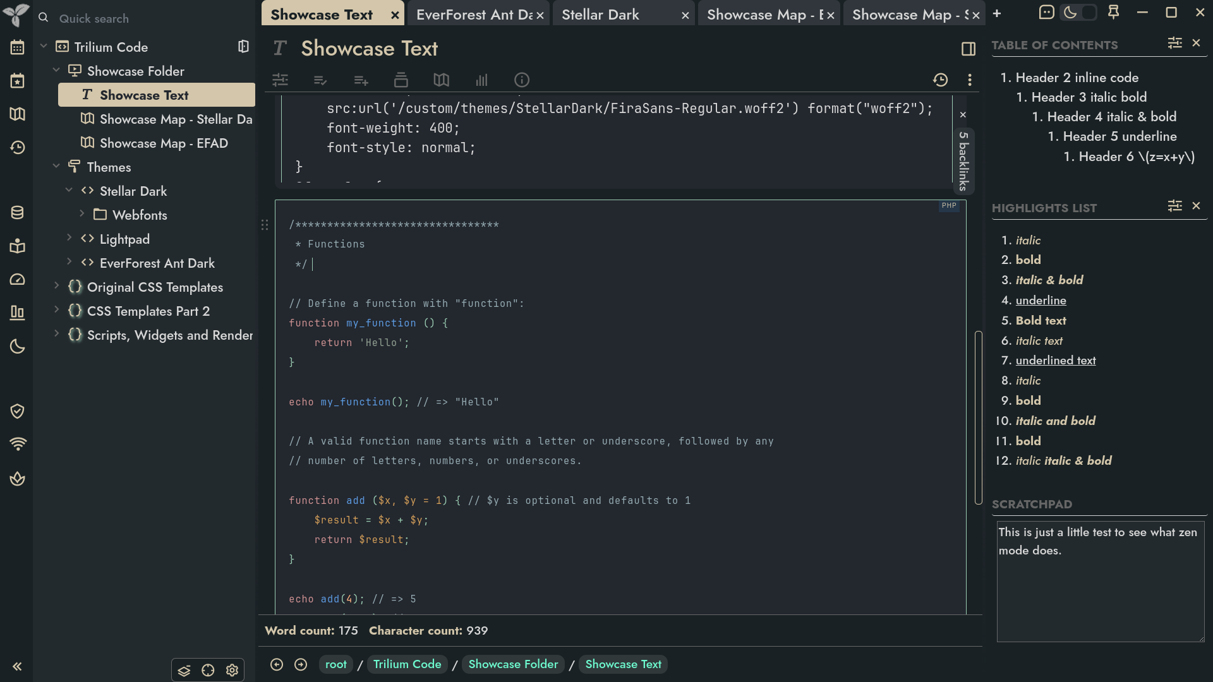The height and width of the screenshot is (682, 1213).
Task: Close the Highlights List panel
Action: coord(1196,206)
